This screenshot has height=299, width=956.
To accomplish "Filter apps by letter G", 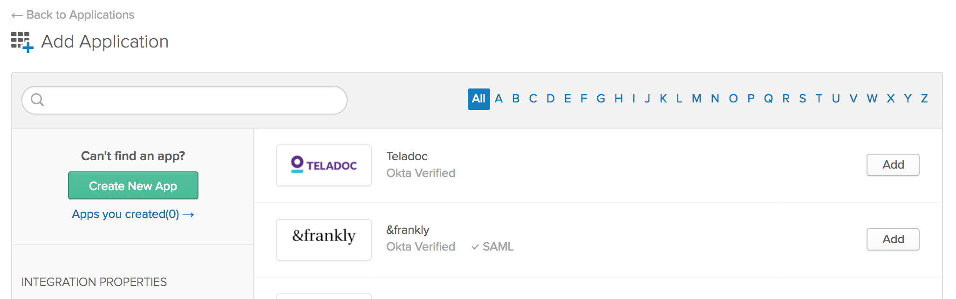I will click(x=601, y=99).
